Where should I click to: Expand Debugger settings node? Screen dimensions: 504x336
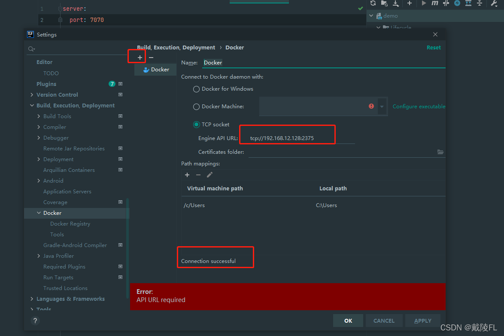point(39,138)
